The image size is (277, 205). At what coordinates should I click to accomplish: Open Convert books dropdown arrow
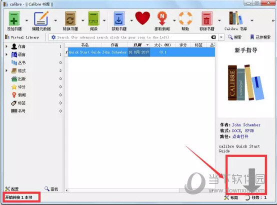[82, 20]
